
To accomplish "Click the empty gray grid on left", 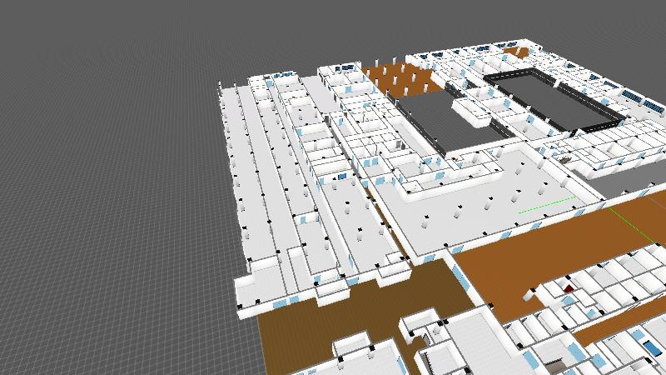I will [108, 208].
